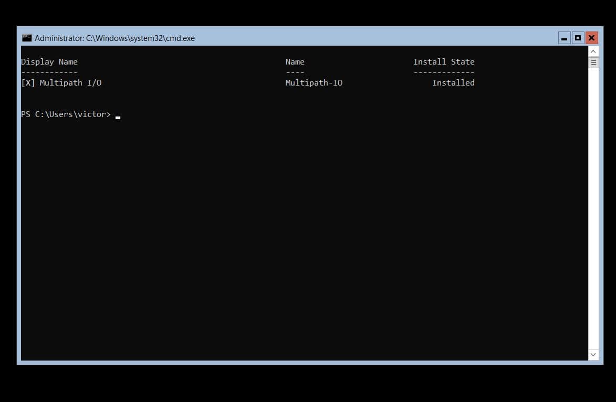
Task: Select the Administrator title bar text
Action: pyautogui.click(x=114, y=38)
